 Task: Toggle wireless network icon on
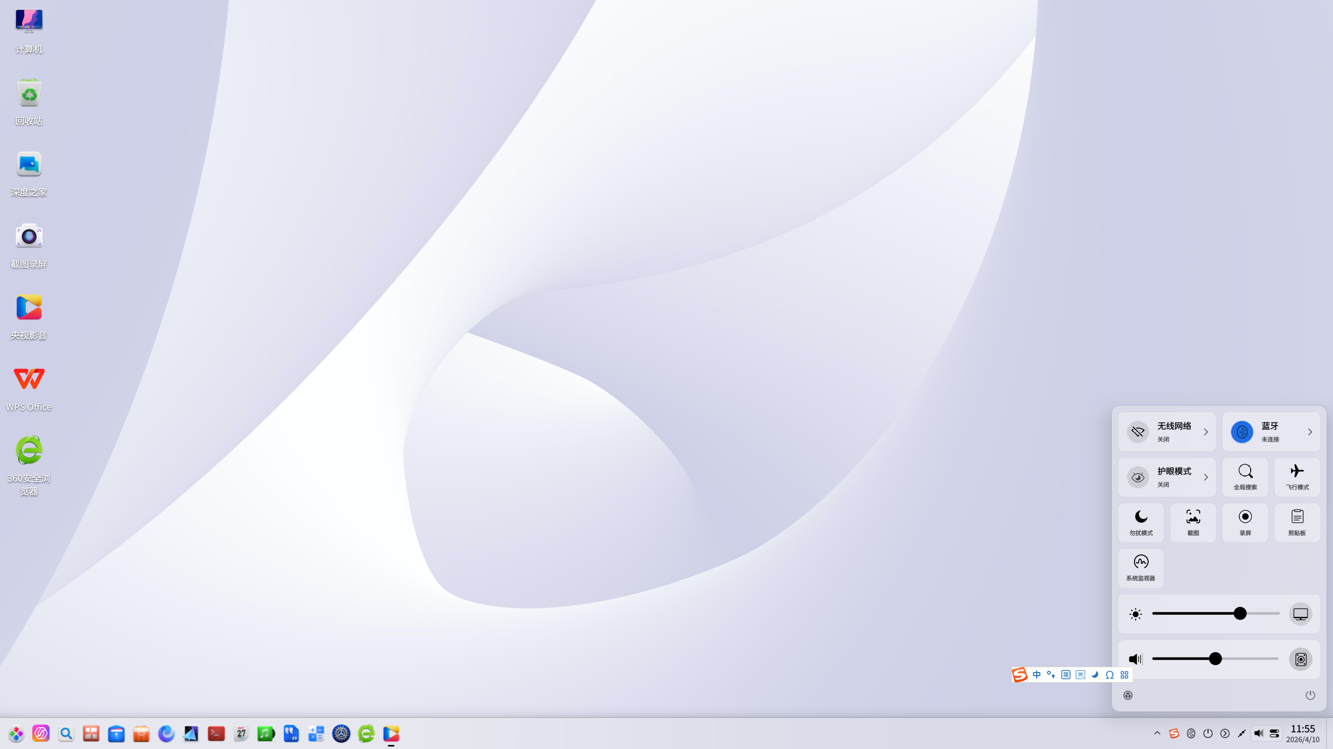[1138, 432]
